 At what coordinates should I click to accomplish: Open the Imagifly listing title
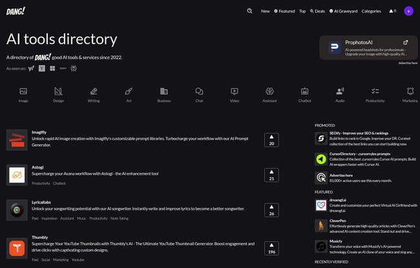click(x=39, y=132)
